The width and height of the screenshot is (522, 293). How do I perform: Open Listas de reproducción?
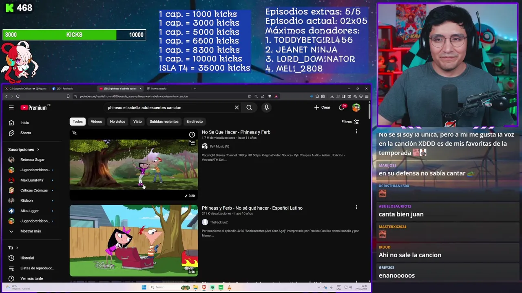pyautogui.click(x=31, y=268)
